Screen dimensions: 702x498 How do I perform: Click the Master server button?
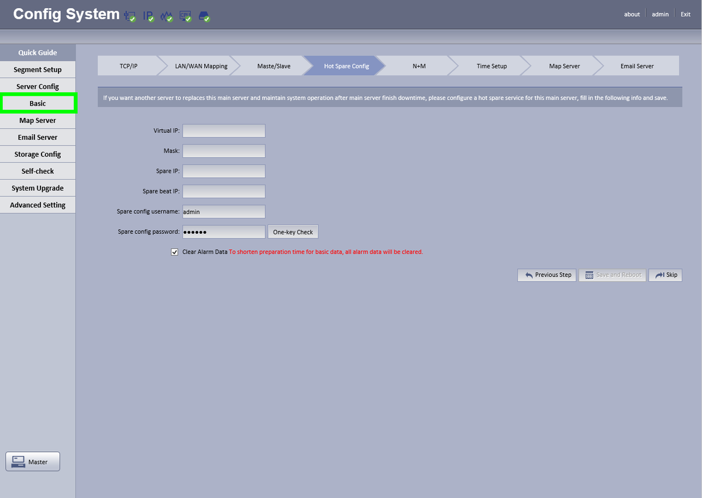[33, 462]
